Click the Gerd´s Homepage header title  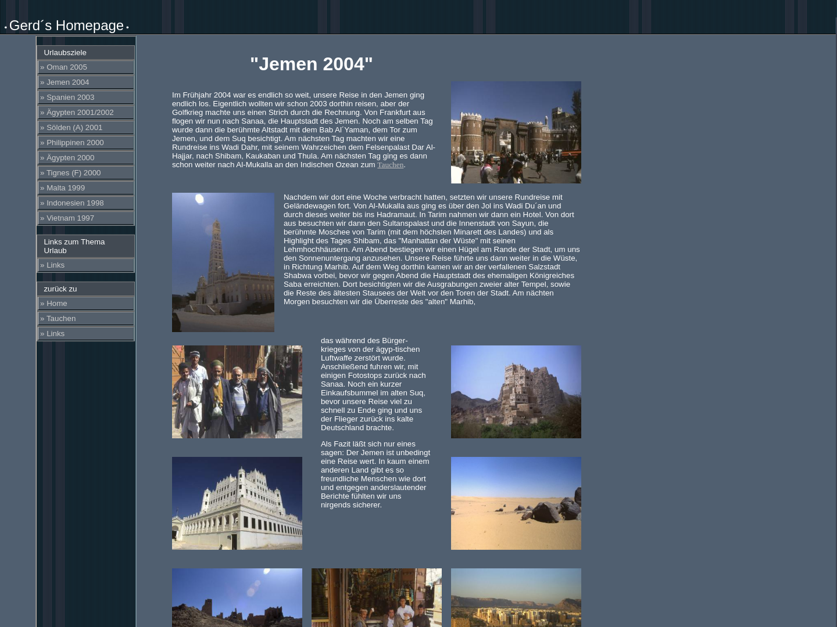(66, 26)
